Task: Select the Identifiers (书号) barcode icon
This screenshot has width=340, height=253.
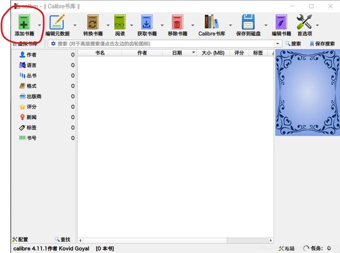Action: (22, 138)
